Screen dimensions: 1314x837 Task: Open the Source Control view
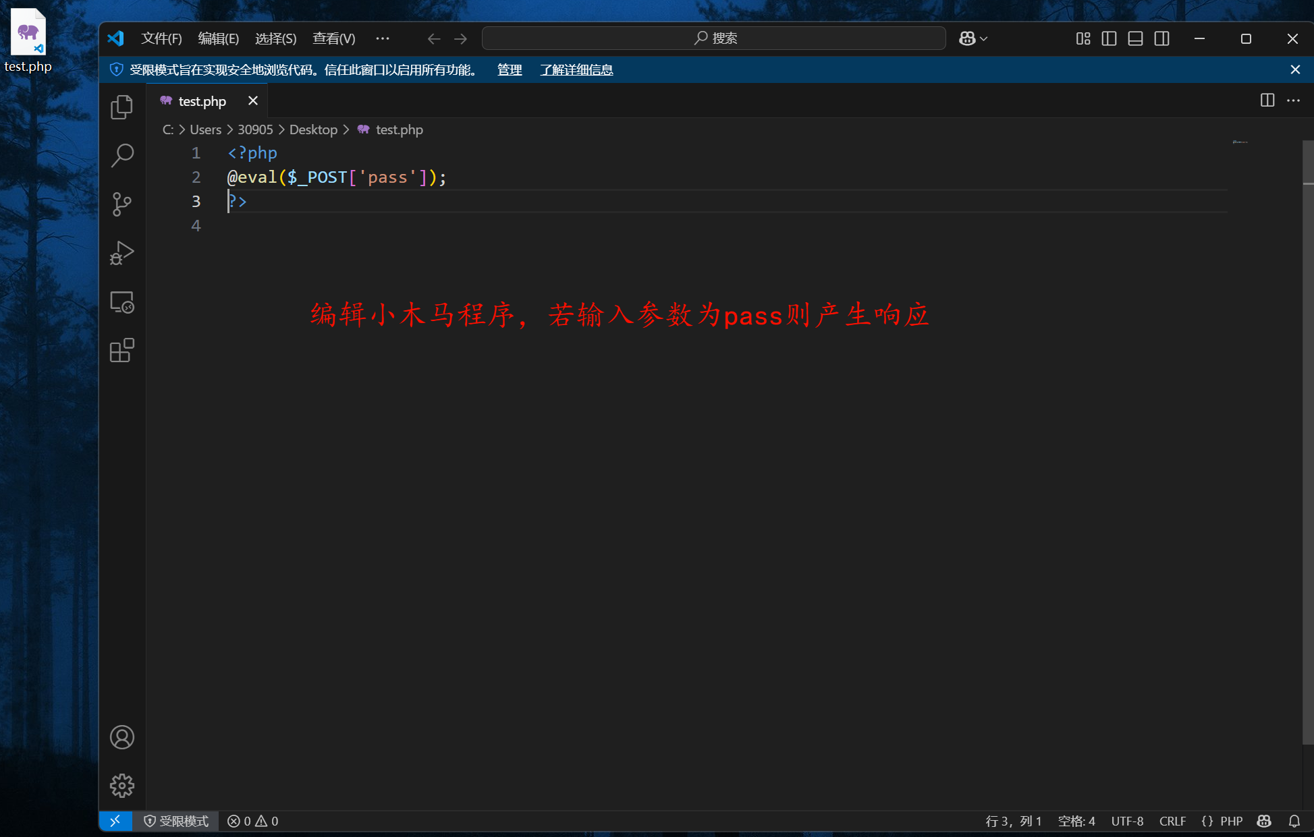(122, 204)
